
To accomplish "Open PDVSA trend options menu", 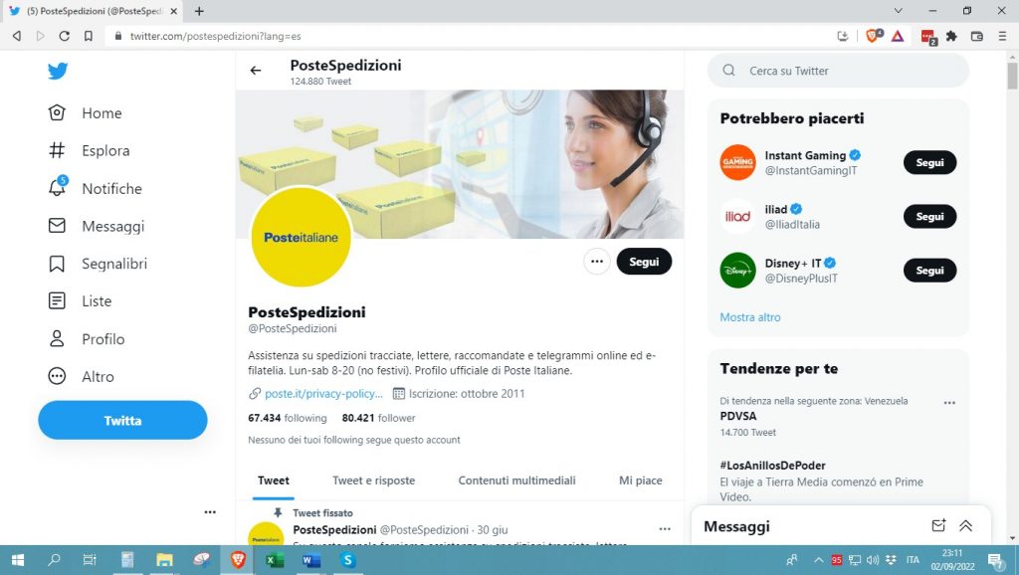I will point(949,403).
